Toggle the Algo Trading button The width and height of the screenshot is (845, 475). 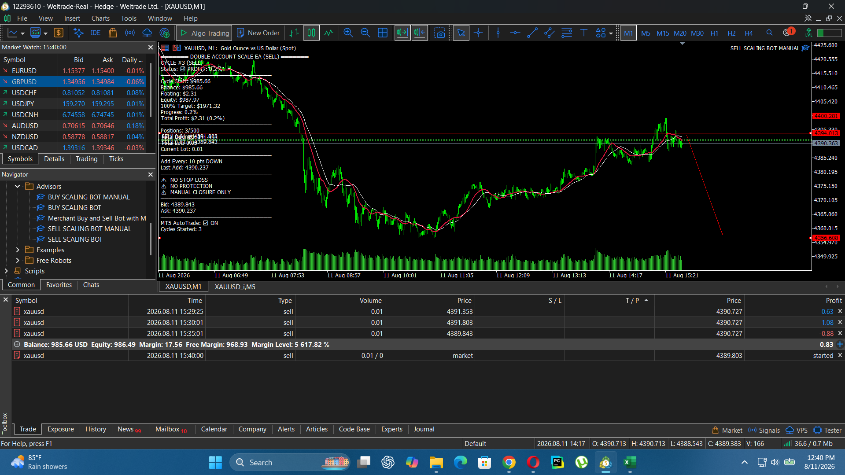(x=205, y=33)
